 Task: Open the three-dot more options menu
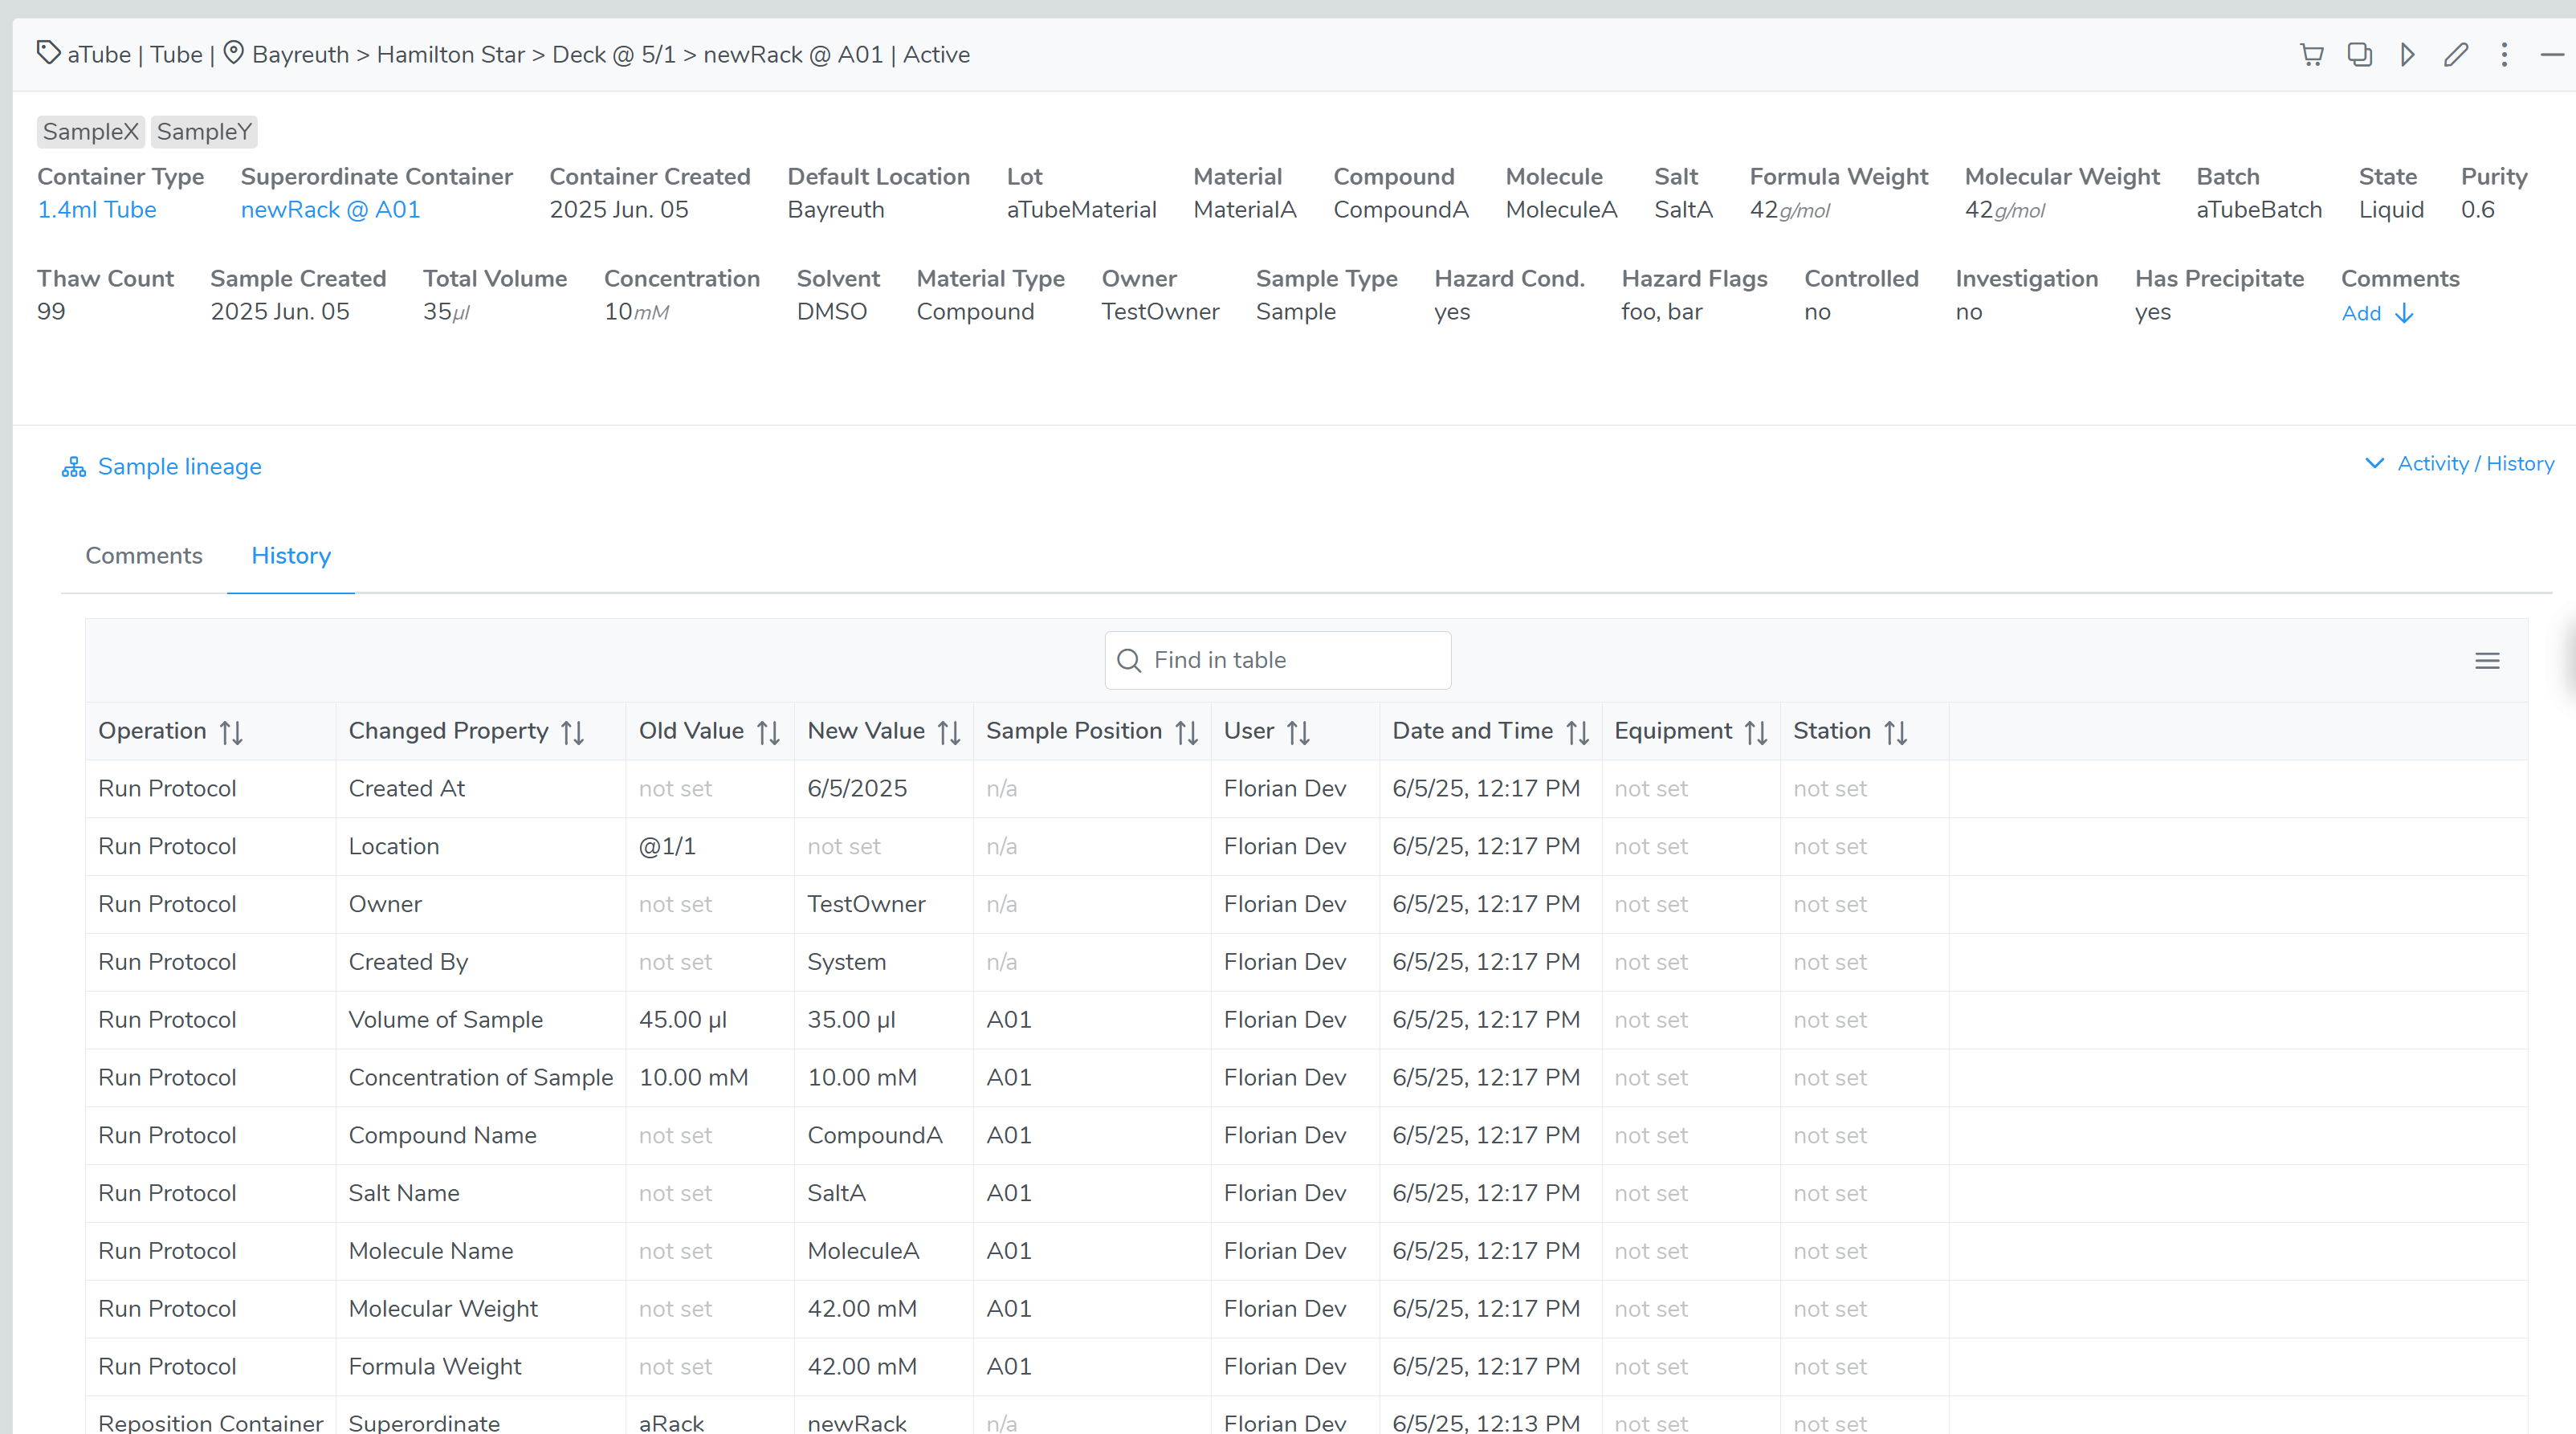point(2504,55)
